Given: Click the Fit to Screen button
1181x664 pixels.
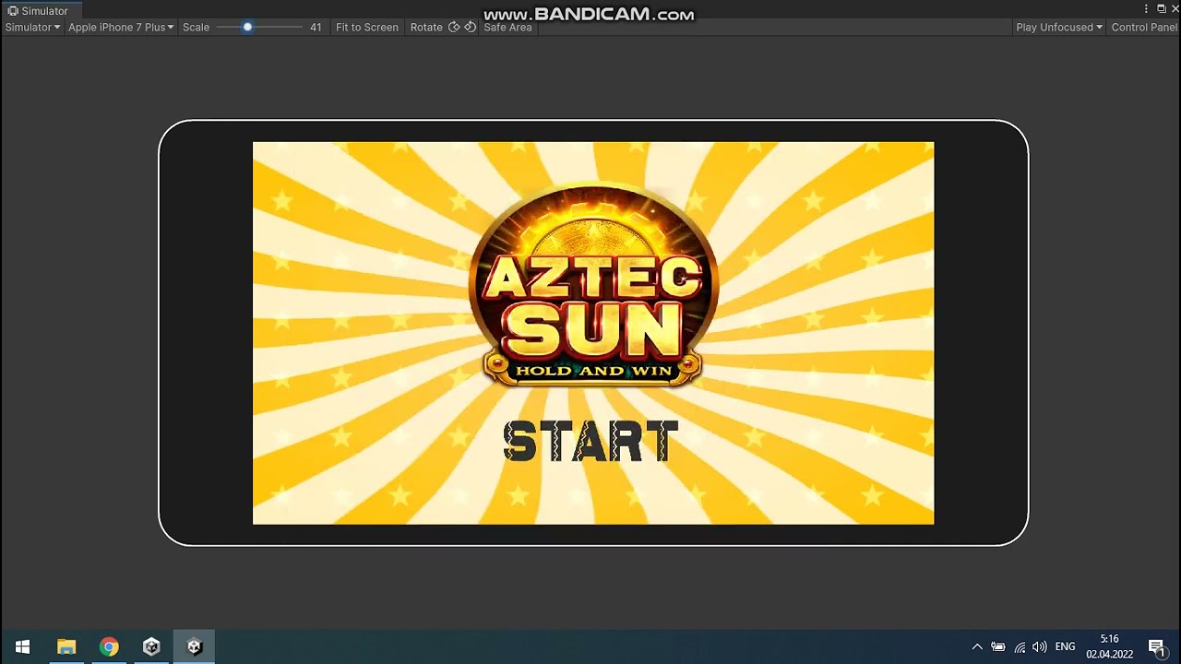Looking at the screenshot, I should click(367, 28).
